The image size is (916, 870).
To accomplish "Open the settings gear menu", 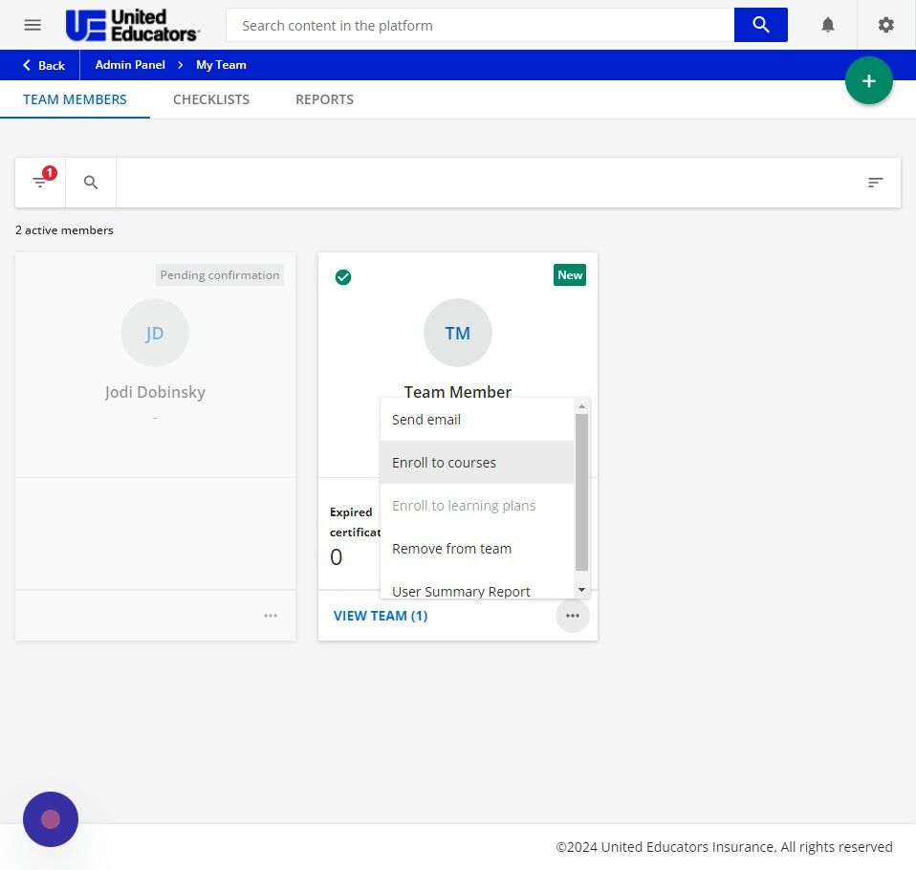I will [885, 25].
